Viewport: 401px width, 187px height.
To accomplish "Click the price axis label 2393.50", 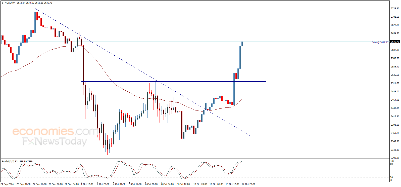I will (x=395, y=125).
